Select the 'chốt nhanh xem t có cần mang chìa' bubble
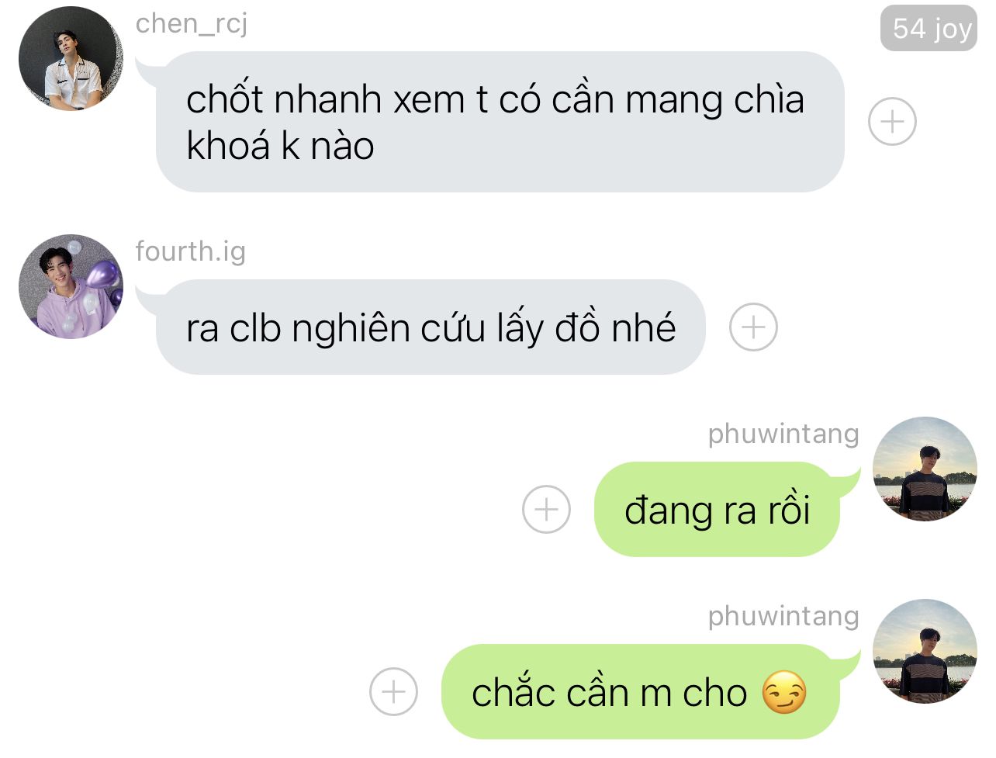 tap(500, 122)
